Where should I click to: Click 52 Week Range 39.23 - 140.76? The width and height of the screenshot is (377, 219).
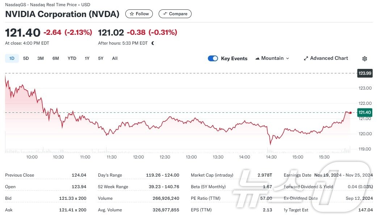164,187
